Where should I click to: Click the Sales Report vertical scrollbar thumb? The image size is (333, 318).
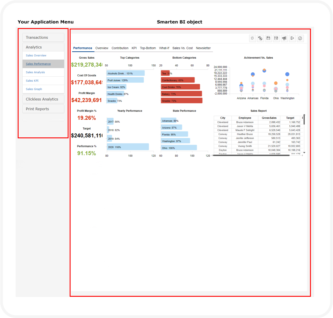(x=304, y=119)
